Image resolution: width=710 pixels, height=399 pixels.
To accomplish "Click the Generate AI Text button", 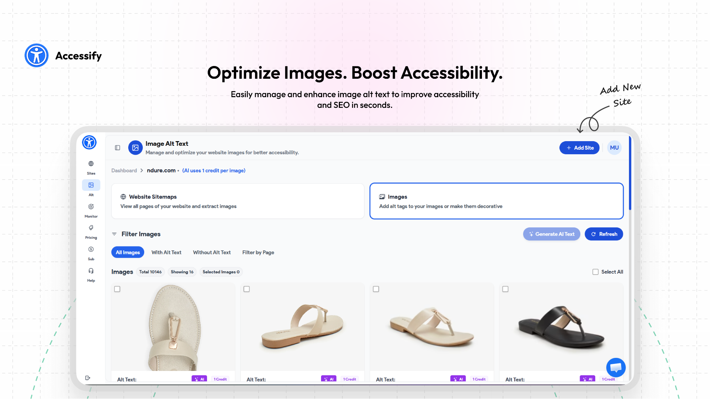I will 552,234.
